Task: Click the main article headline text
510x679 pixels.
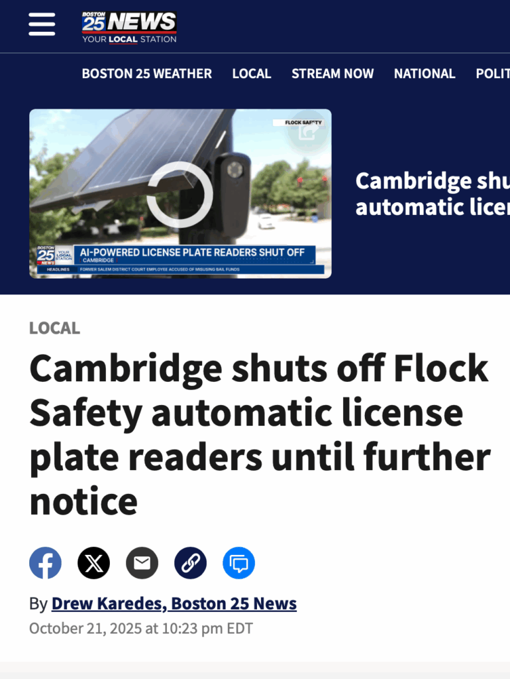Action: [x=260, y=434]
